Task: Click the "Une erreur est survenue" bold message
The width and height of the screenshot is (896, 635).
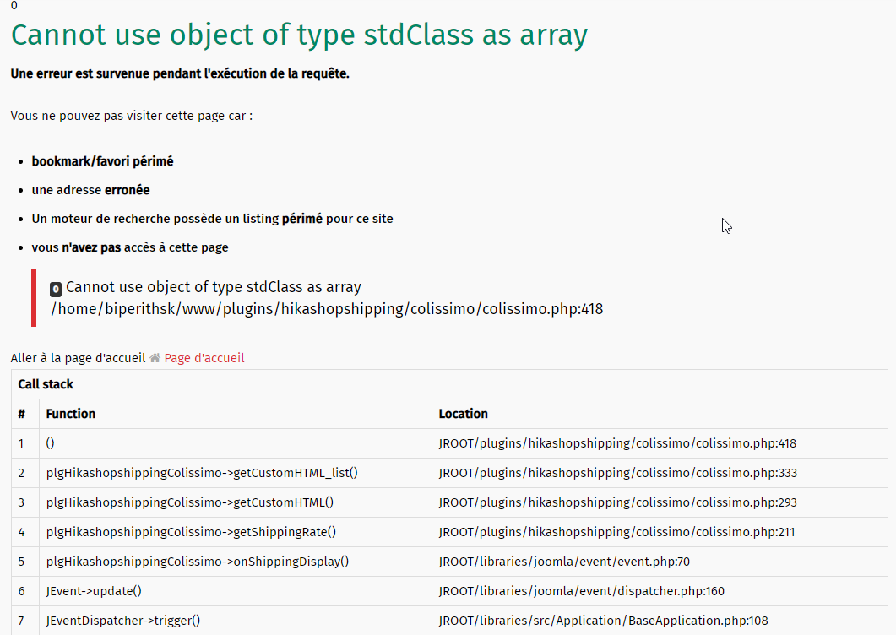Action: [x=180, y=73]
